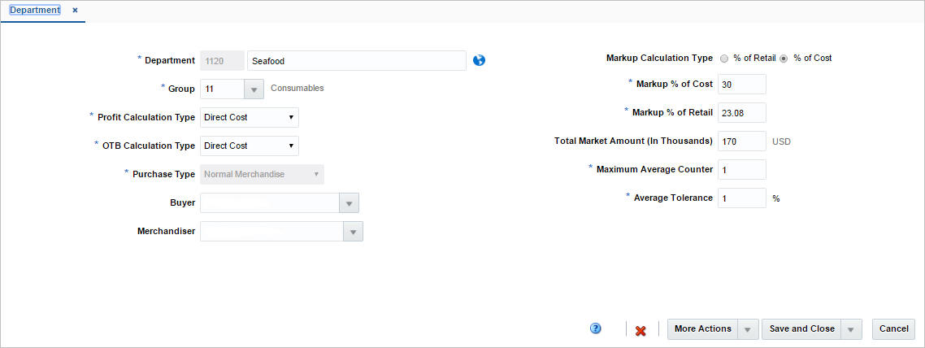Click the Total Market Amount field
The image size is (925, 348).
click(741, 141)
